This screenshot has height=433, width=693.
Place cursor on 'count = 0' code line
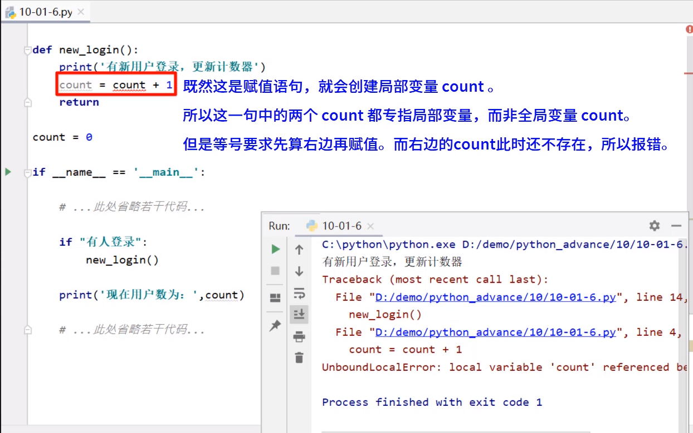tap(62, 137)
